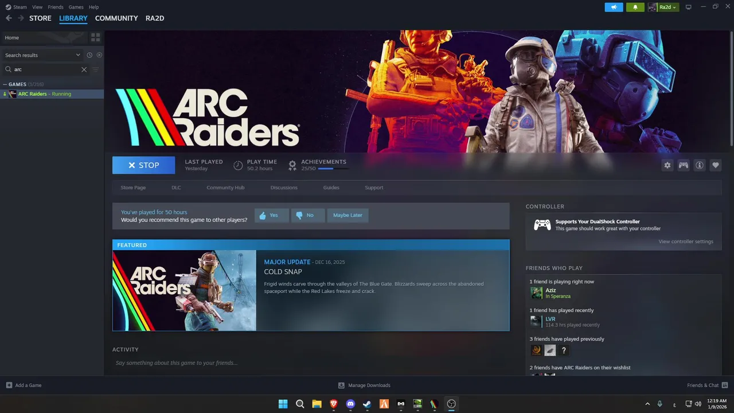Image resolution: width=734 pixels, height=413 pixels.
Task: Dismiss review prompt with Maybe Later
Action: pyautogui.click(x=348, y=215)
